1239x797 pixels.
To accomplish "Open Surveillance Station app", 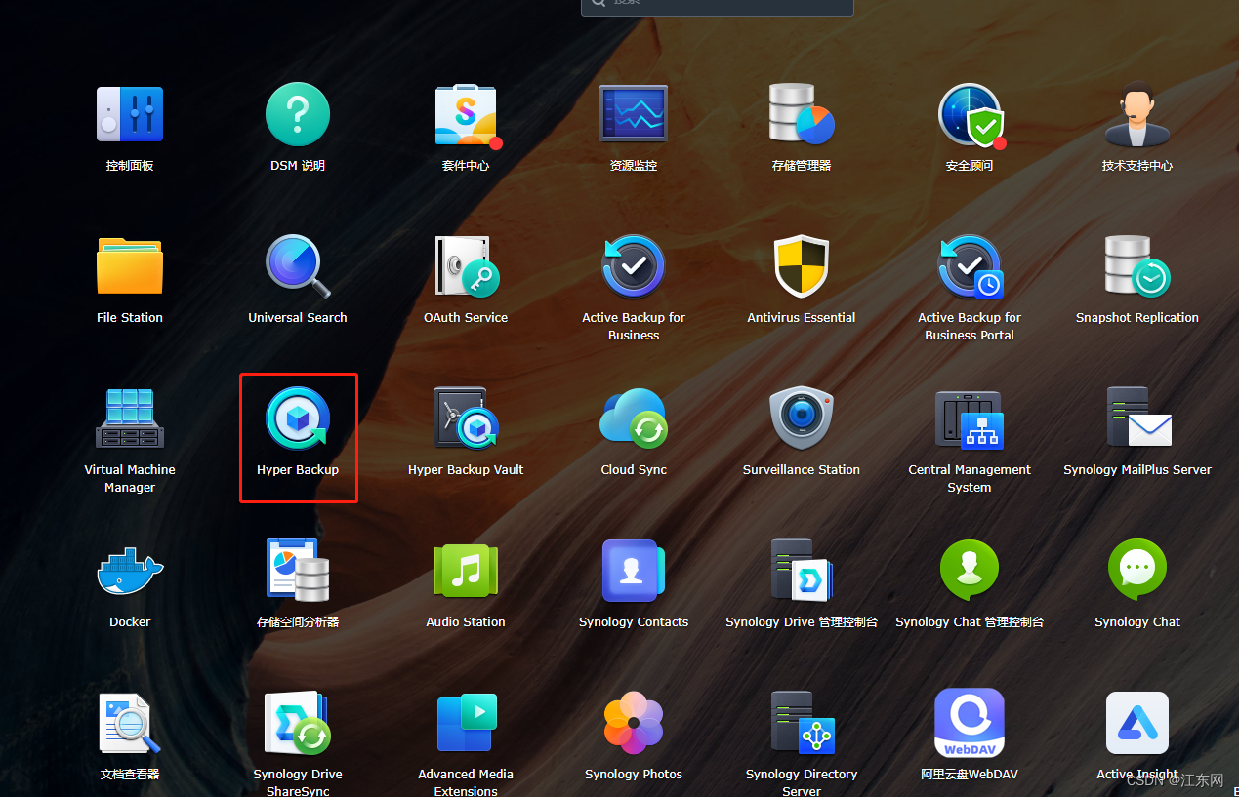I will pos(802,418).
